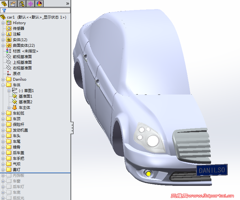Select the 草图1 sketch icon
The image size is (240, 200).
tap(15, 90)
